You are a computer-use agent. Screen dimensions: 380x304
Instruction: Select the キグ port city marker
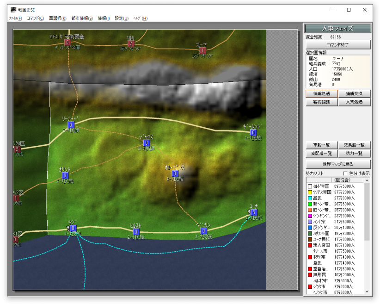coord(73,228)
